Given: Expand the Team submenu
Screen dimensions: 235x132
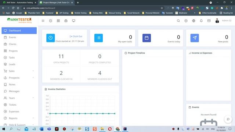Looking at the screenshot, I should tap(19, 98).
